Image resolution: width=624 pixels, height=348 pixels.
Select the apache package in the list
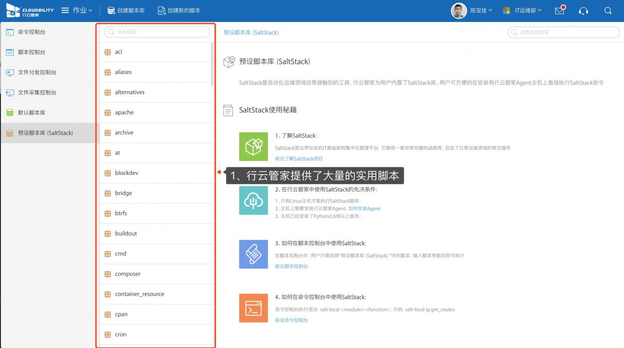[x=124, y=112]
